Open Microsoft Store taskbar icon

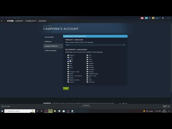point(64,111)
